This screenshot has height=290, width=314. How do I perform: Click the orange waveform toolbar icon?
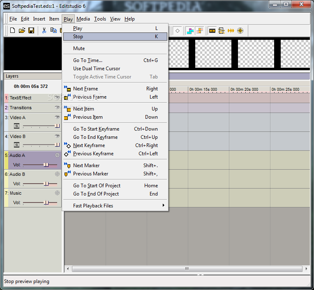click(x=231, y=31)
